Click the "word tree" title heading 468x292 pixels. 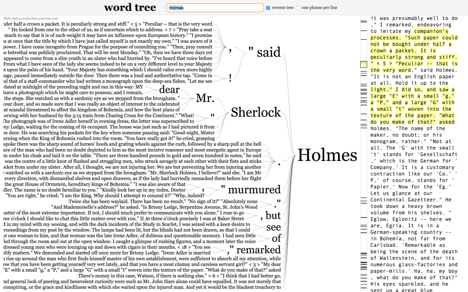129,7
